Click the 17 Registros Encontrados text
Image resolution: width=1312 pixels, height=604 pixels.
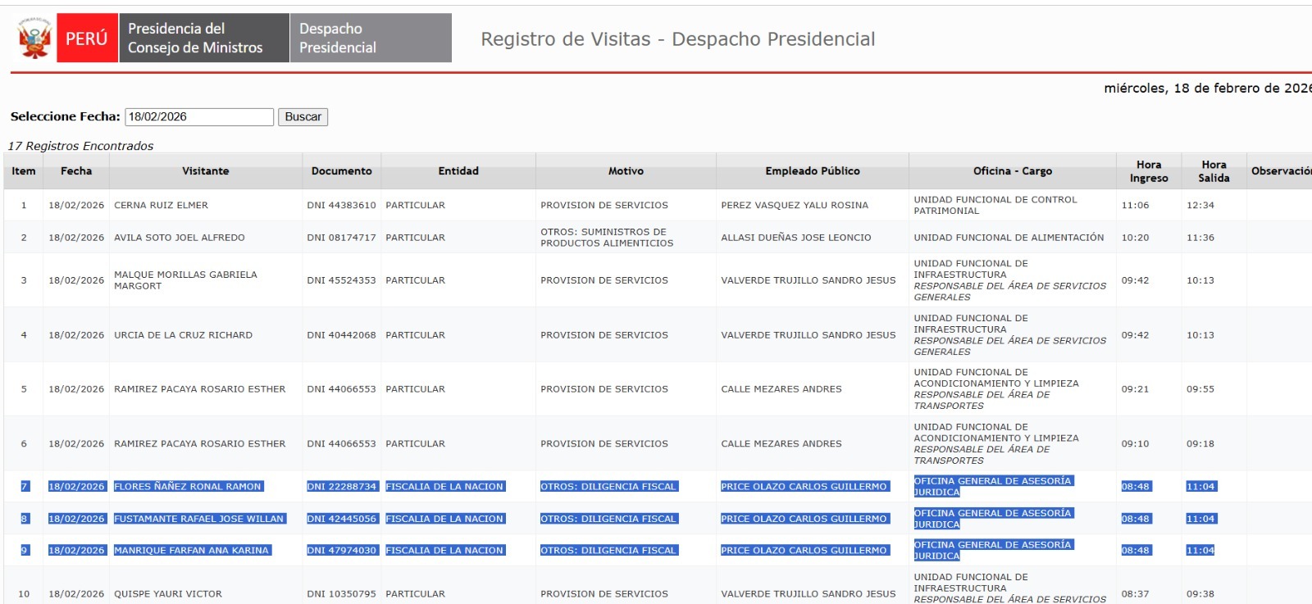pyautogui.click(x=80, y=146)
